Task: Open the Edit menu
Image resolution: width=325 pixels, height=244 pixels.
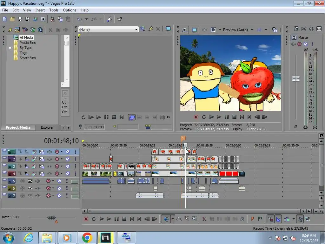Action: point(16,10)
